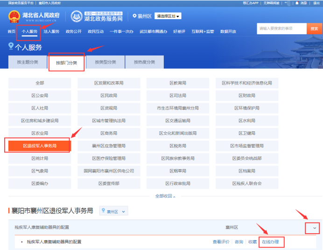Open the 个人服务 navigation menu item
Viewport: 323px width, 250px height.
click(x=29, y=31)
